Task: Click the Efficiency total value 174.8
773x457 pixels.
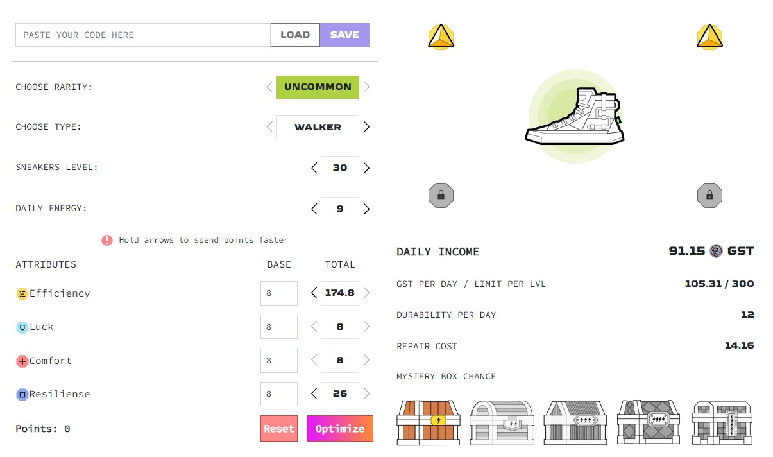Action: coord(340,293)
